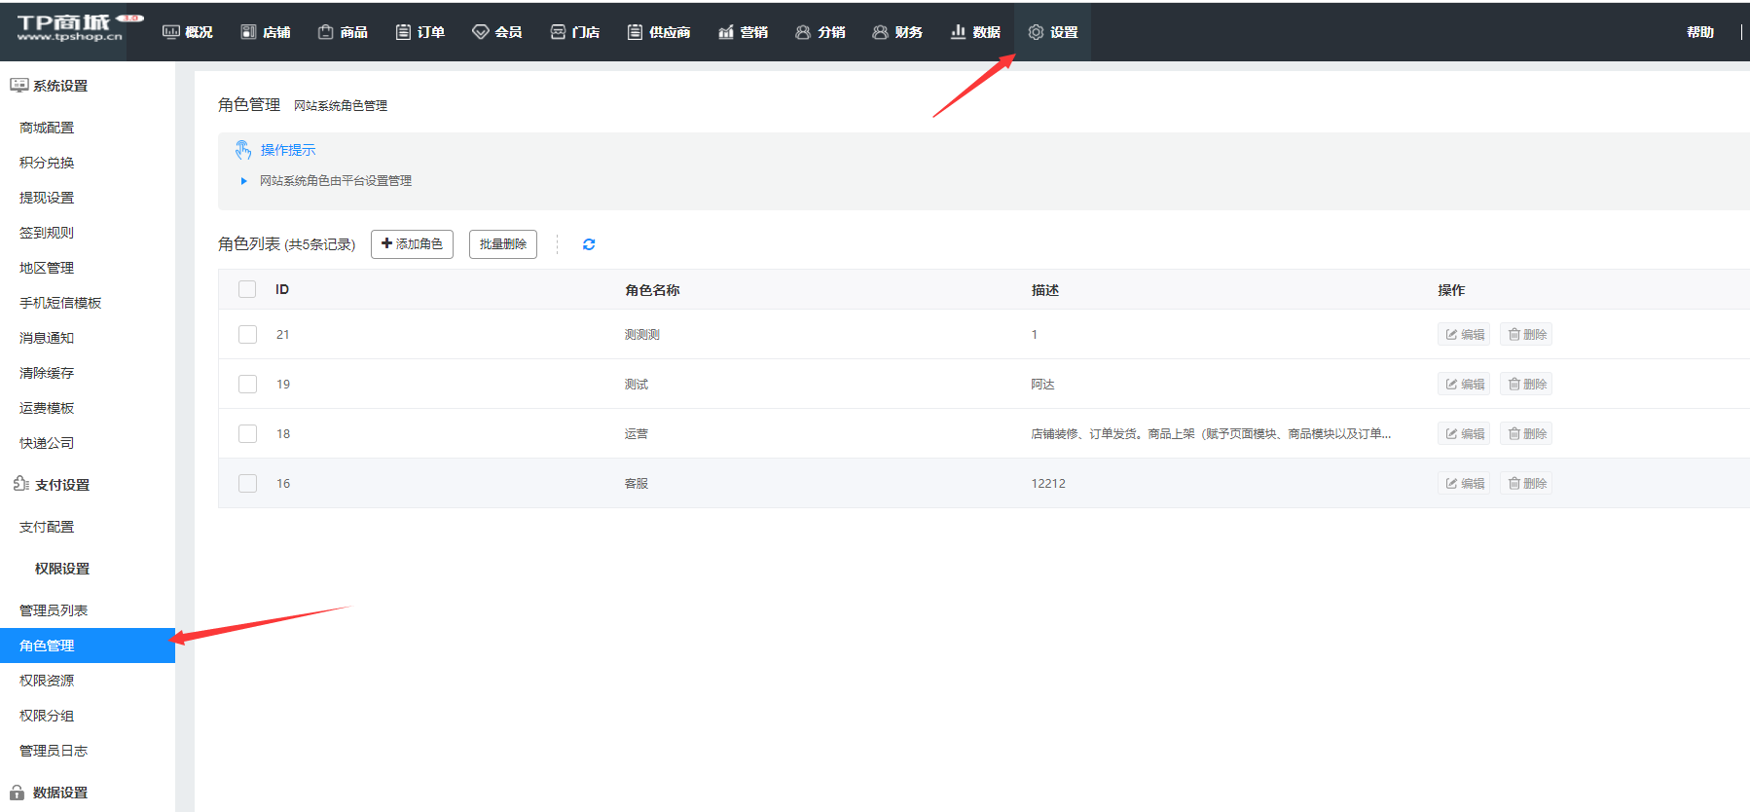
Task: Click the 订单 clipboard icon in top bar
Action: coord(403,32)
